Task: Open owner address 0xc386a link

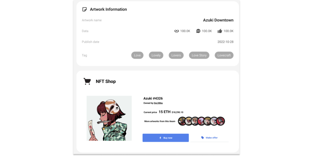Action: coord(158,103)
